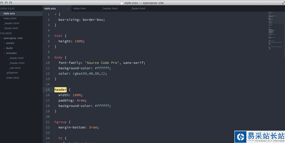Click line number 12 in the gutter
Image resolution: width=285 pixels, height=143 pixels.
[48, 74]
